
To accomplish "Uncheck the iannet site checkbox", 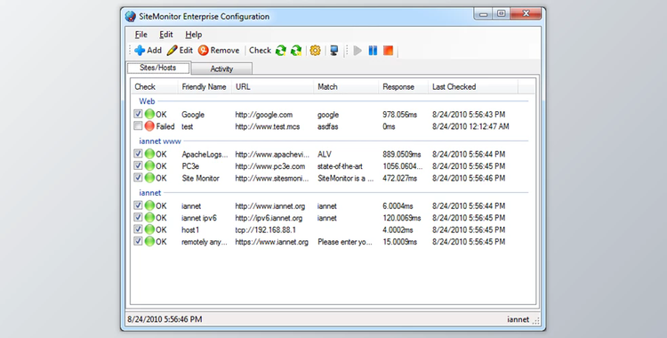I will tap(138, 205).
